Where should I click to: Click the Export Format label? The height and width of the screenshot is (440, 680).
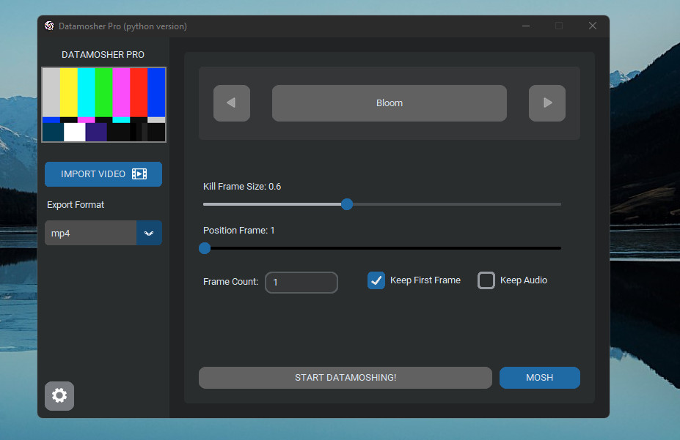[x=76, y=205]
